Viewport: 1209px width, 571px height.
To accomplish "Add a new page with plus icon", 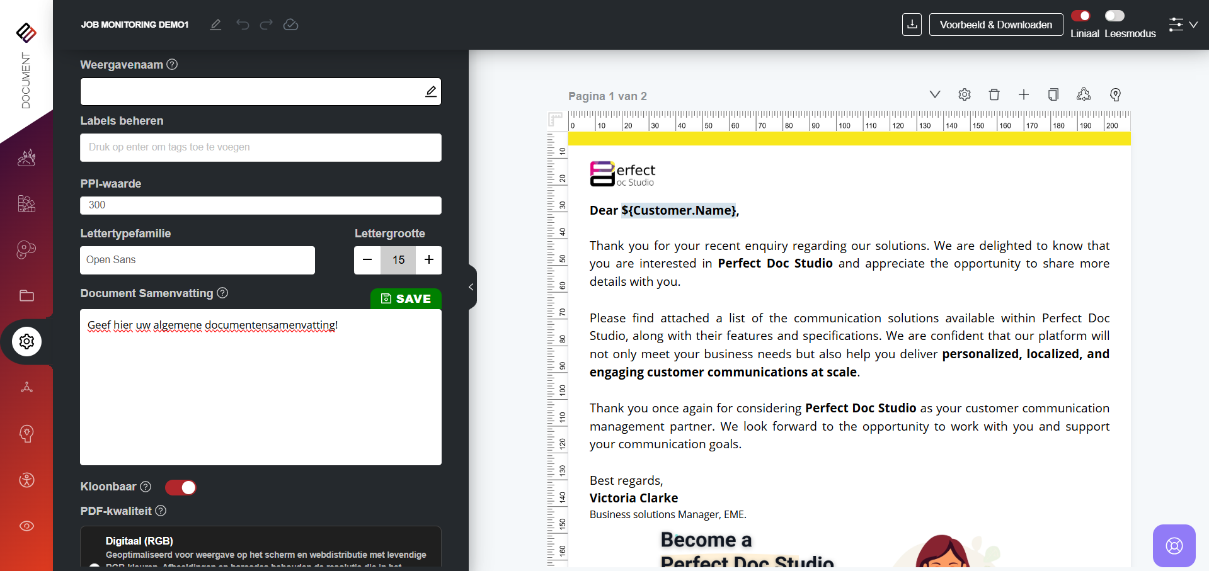I will click(1024, 94).
